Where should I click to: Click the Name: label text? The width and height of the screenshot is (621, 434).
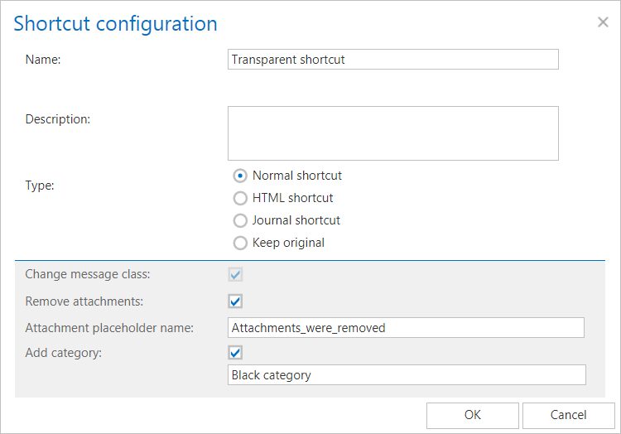(43, 60)
